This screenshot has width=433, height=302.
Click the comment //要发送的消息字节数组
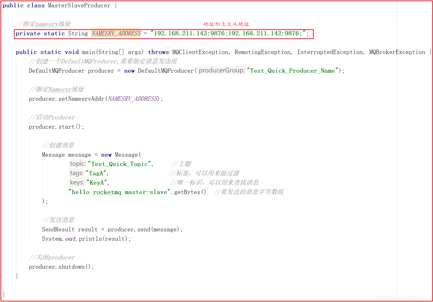pyautogui.click(x=249, y=192)
